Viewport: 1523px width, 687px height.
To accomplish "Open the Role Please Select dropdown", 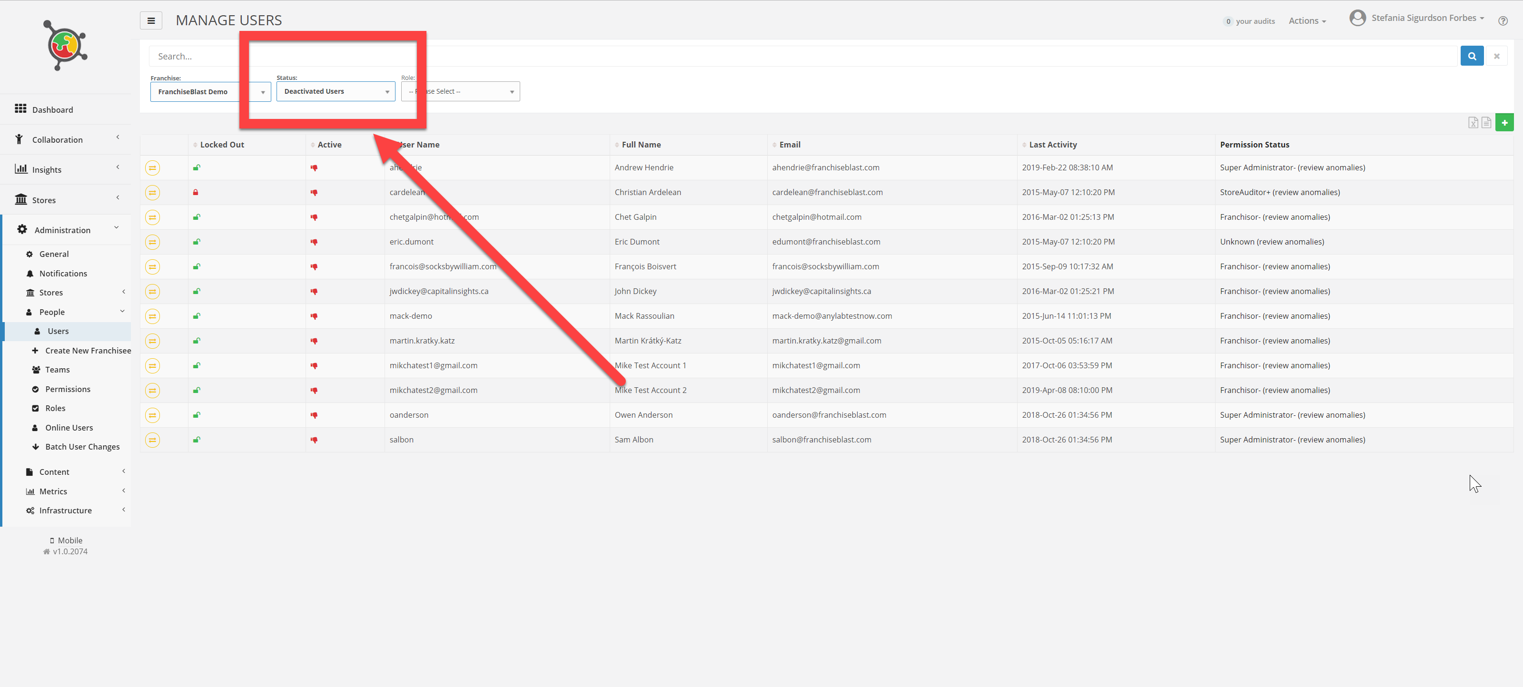I will point(461,92).
